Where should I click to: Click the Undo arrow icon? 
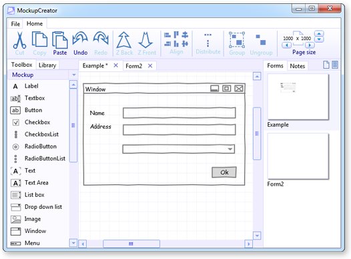point(80,38)
